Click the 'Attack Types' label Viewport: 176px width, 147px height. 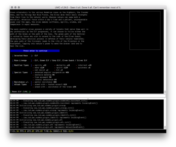20,84
